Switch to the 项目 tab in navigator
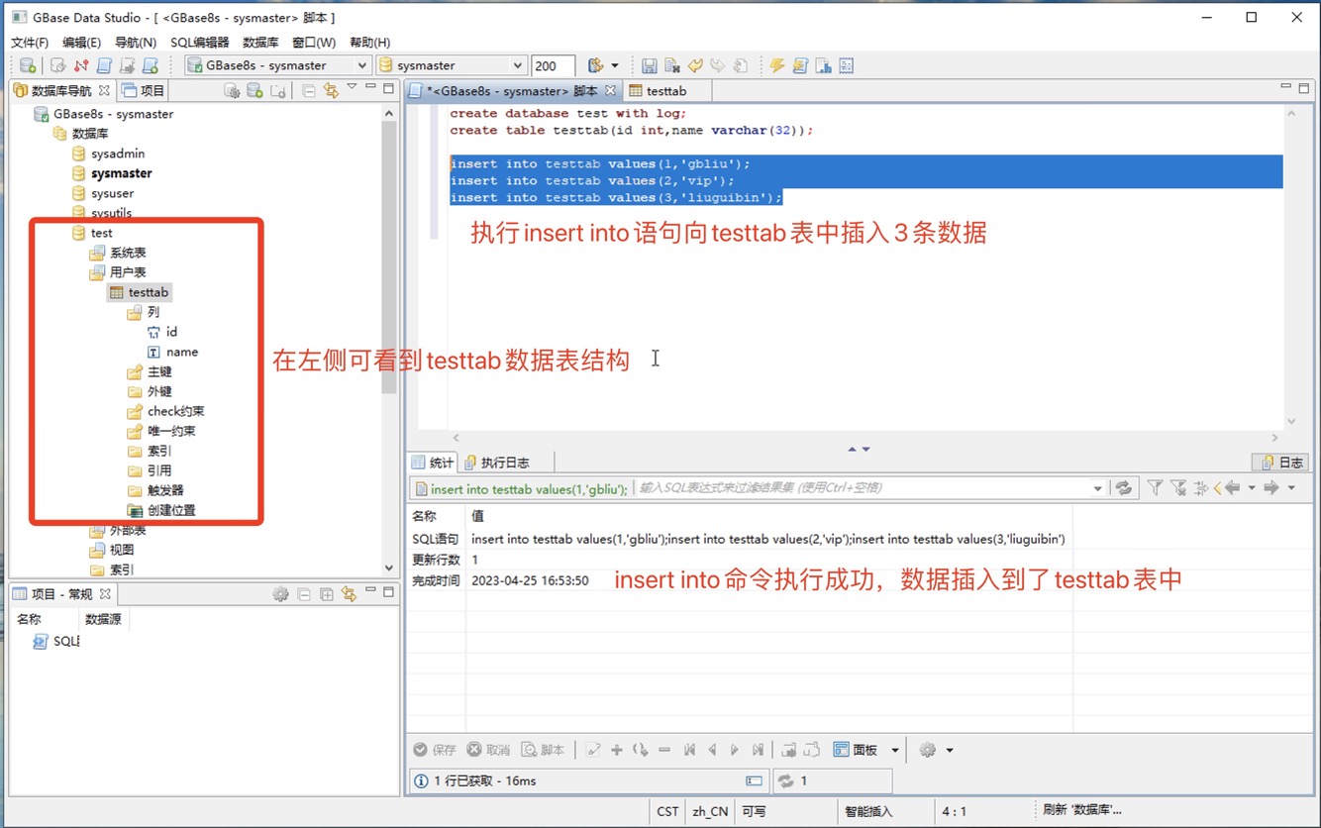 pos(144,90)
